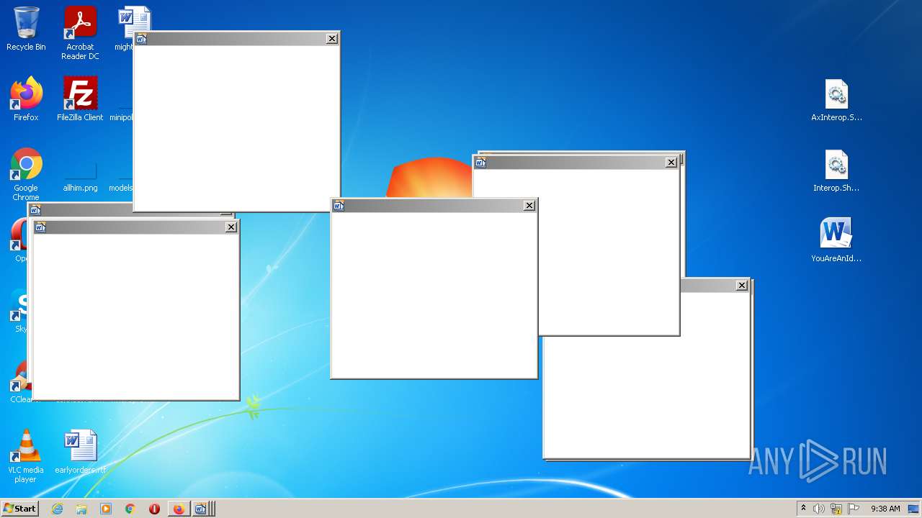
Task: Open Opera browser from the taskbar
Action: point(154,509)
